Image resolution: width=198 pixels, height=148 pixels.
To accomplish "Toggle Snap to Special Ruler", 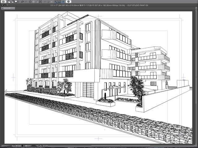I will (59, 2).
